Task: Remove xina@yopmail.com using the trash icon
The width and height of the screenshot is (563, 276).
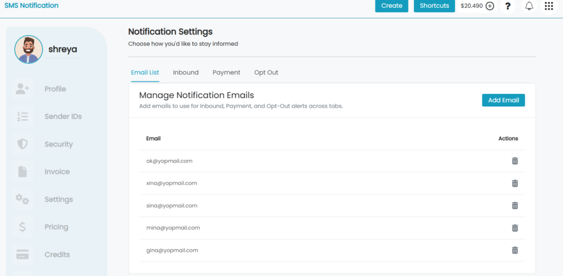Action: coord(515,183)
